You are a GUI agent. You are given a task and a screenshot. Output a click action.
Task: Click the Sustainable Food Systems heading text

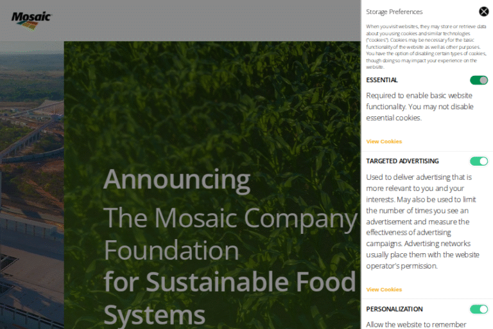point(229,282)
